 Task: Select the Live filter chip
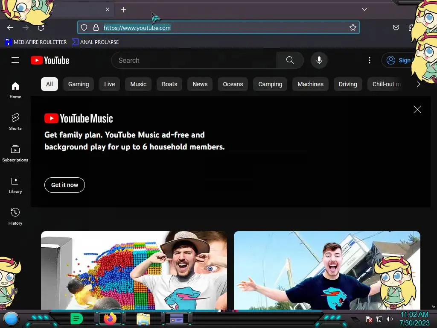(x=110, y=84)
